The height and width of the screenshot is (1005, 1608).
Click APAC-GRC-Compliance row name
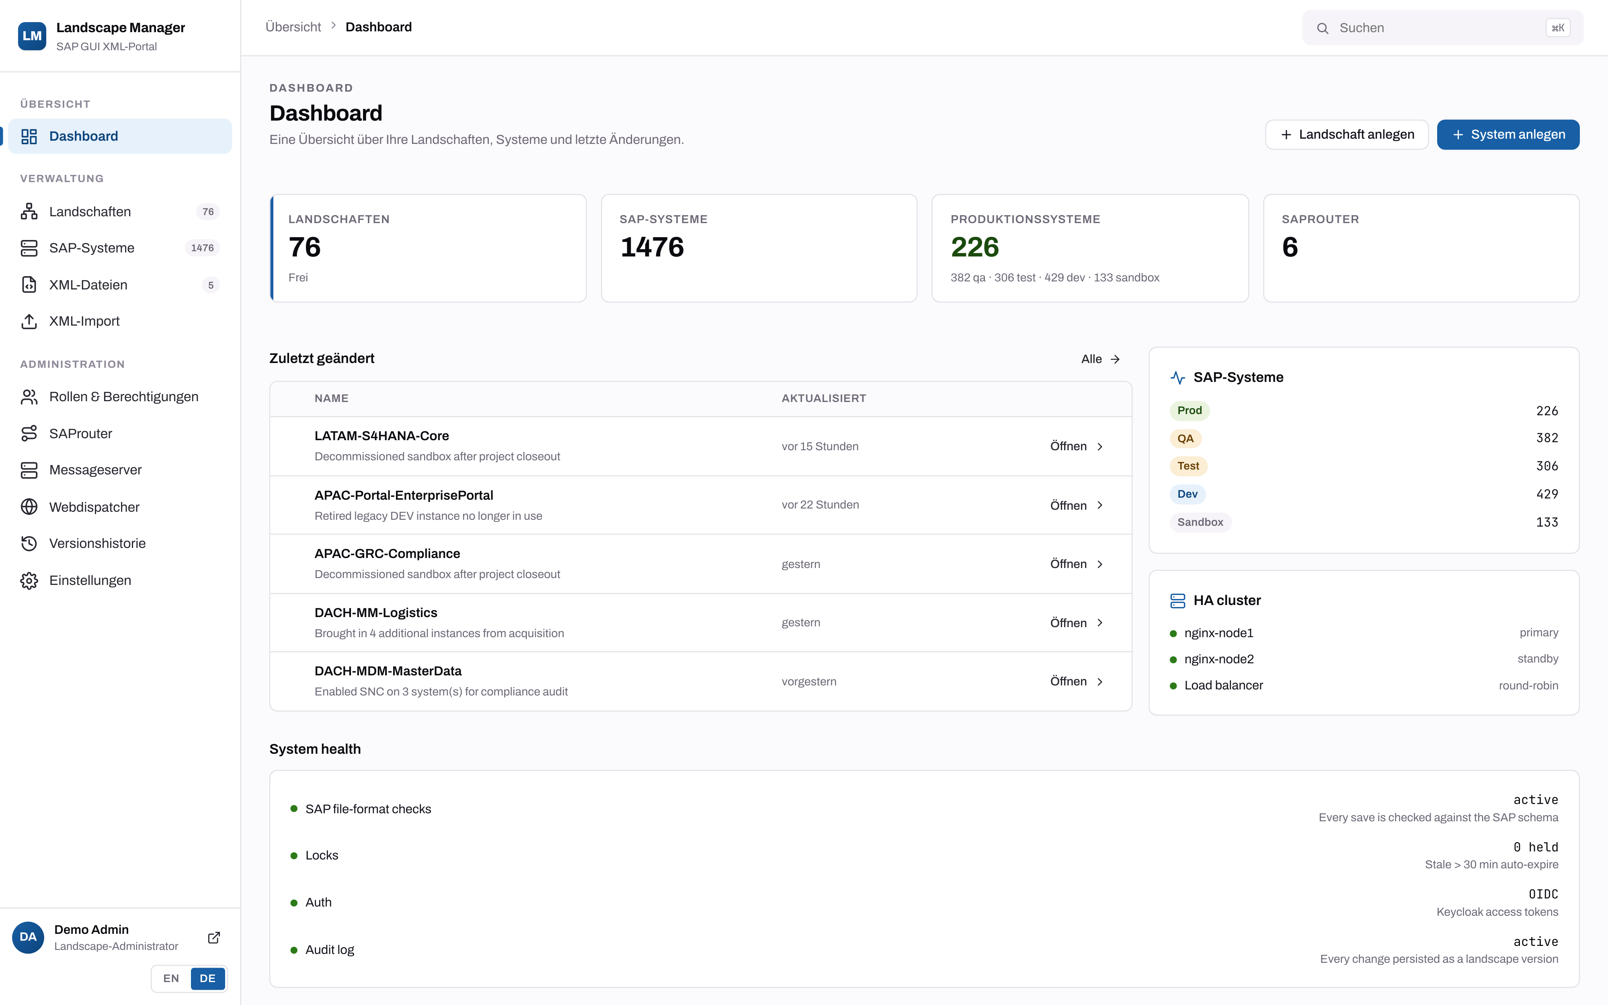pyautogui.click(x=388, y=554)
